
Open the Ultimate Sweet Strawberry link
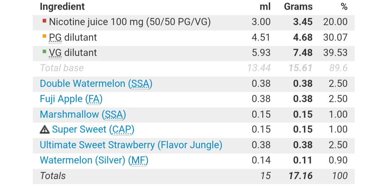tap(131, 145)
